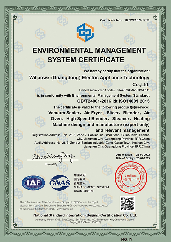Screen dimensions: 171x242
Task: Click the blue and orange logo at top
Action: click(x=85, y=32)
